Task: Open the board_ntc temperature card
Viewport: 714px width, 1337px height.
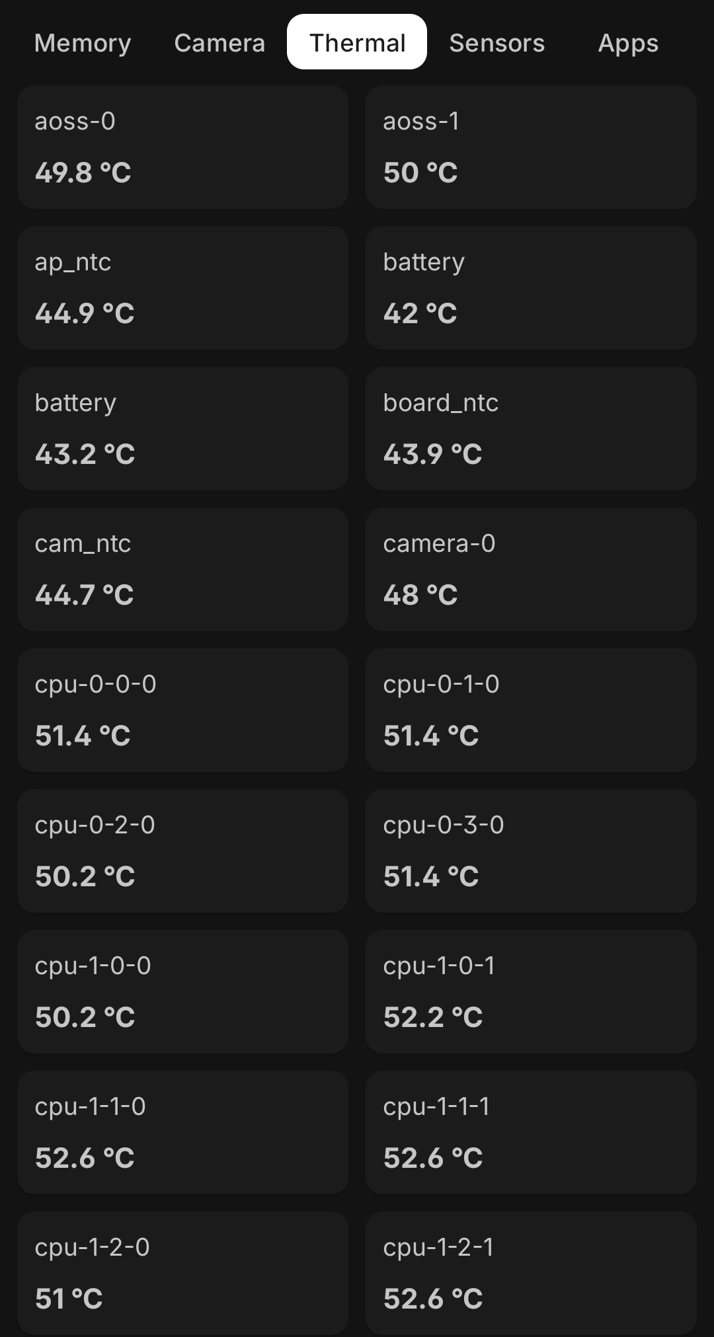Action: tap(531, 428)
